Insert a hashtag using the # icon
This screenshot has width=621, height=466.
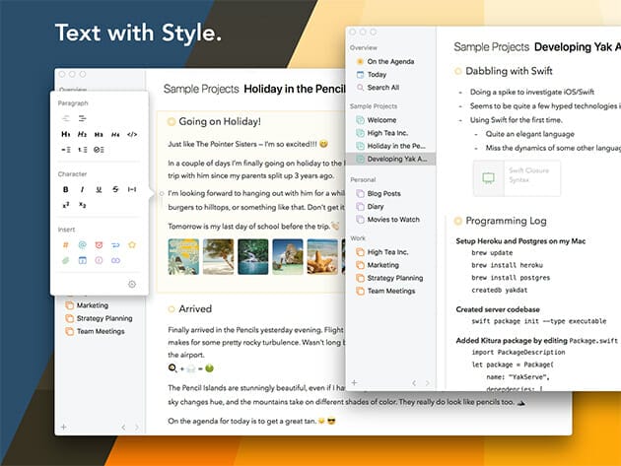tap(66, 244)
